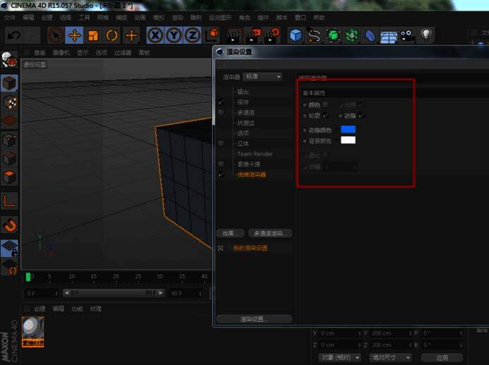Open the spline pen tool icon

tap(314, 35)
